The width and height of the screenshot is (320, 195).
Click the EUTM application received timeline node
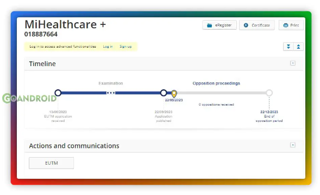[58, 93]
